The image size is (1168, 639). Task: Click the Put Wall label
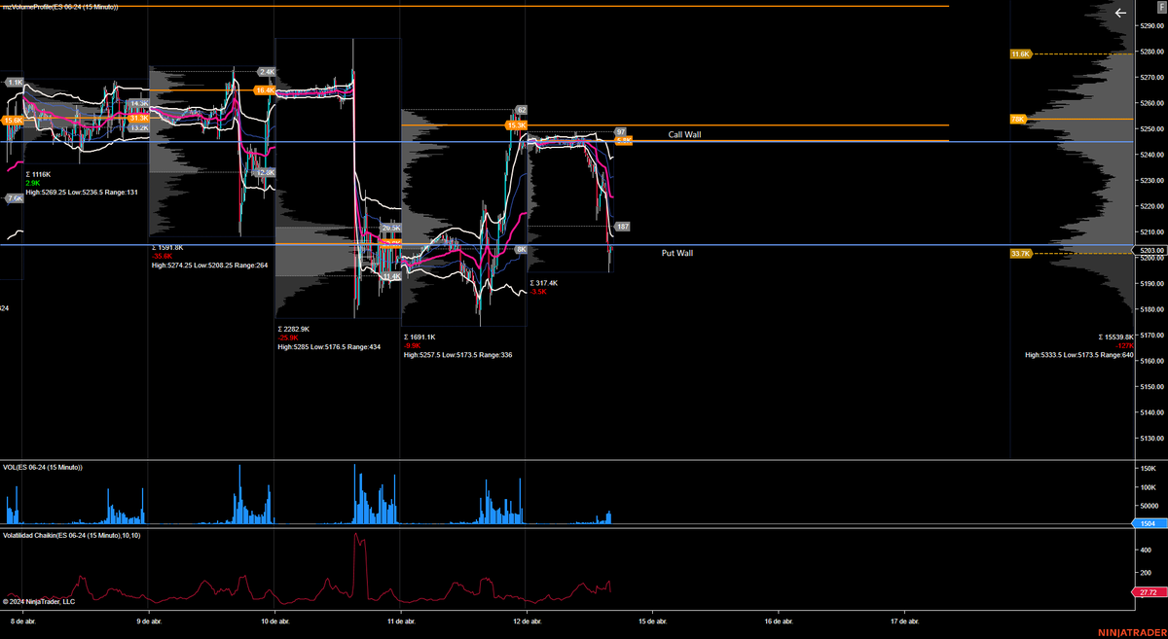pos(677,253)
